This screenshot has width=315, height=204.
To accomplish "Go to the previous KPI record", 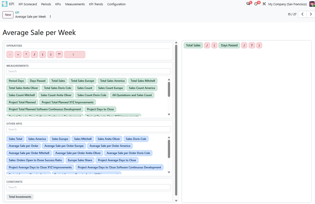I will (x=302, y=14).
